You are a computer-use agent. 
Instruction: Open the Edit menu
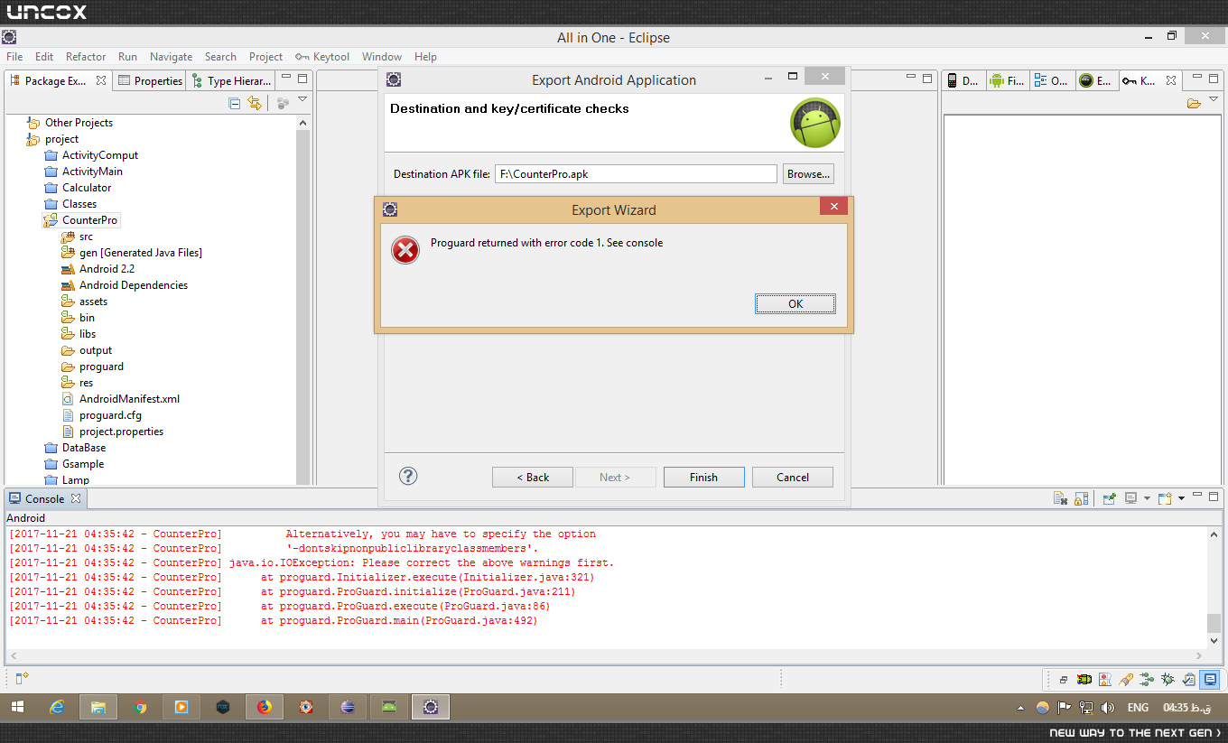pos(44,56)
